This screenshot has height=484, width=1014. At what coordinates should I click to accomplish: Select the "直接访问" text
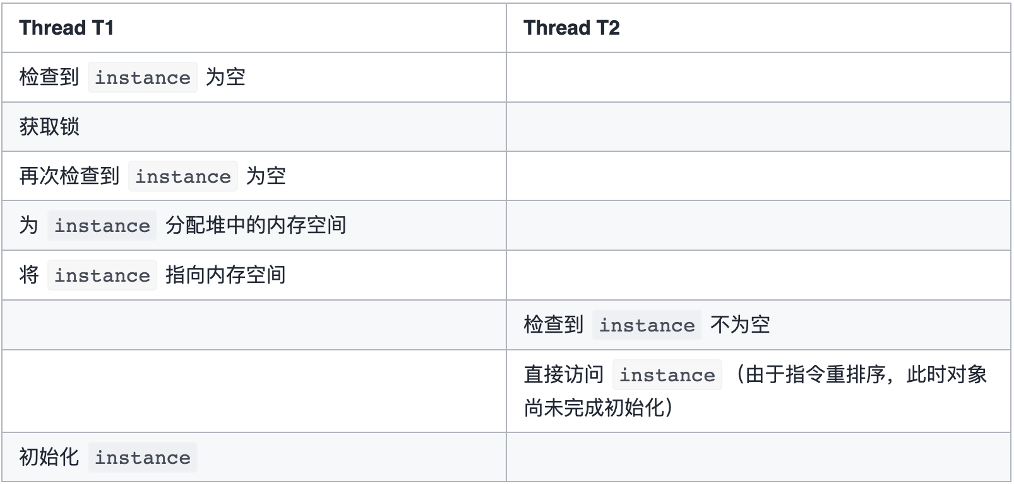pyautogui.click(x=564, y=374)
